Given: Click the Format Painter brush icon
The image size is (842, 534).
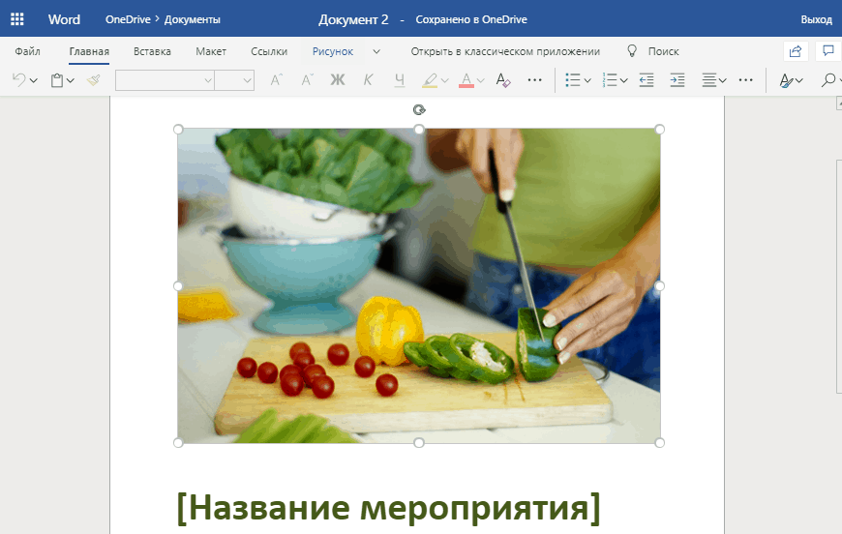Looking at the screenshot, I should pyautogui.click(x=93, y=80).
